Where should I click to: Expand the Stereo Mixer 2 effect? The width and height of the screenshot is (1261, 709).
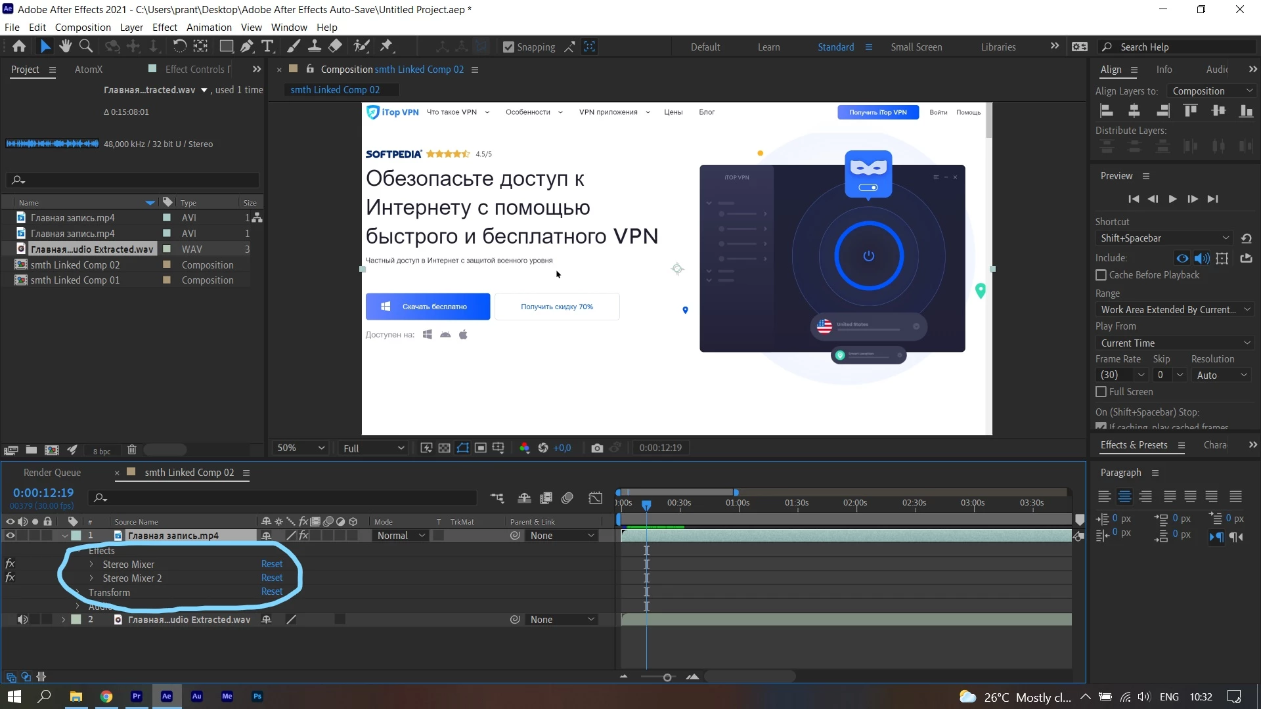[x=91, y=578]
